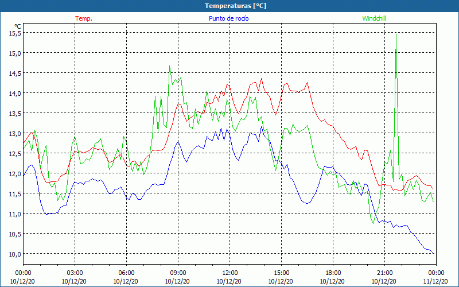Click the 21:00 time axis label
The width and height of the screenshot is (459, 287).
pyautogui.click(x=384, y=273)
